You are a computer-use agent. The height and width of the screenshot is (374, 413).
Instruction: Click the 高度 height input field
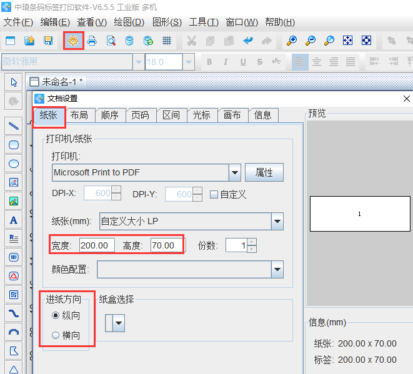click(168, 245)
